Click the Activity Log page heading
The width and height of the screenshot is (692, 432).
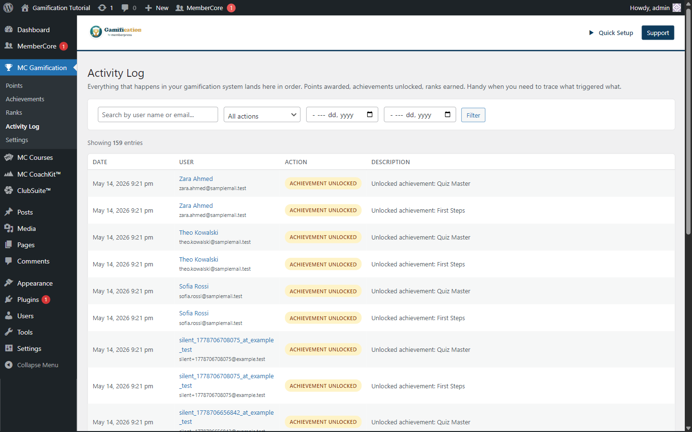116,73
